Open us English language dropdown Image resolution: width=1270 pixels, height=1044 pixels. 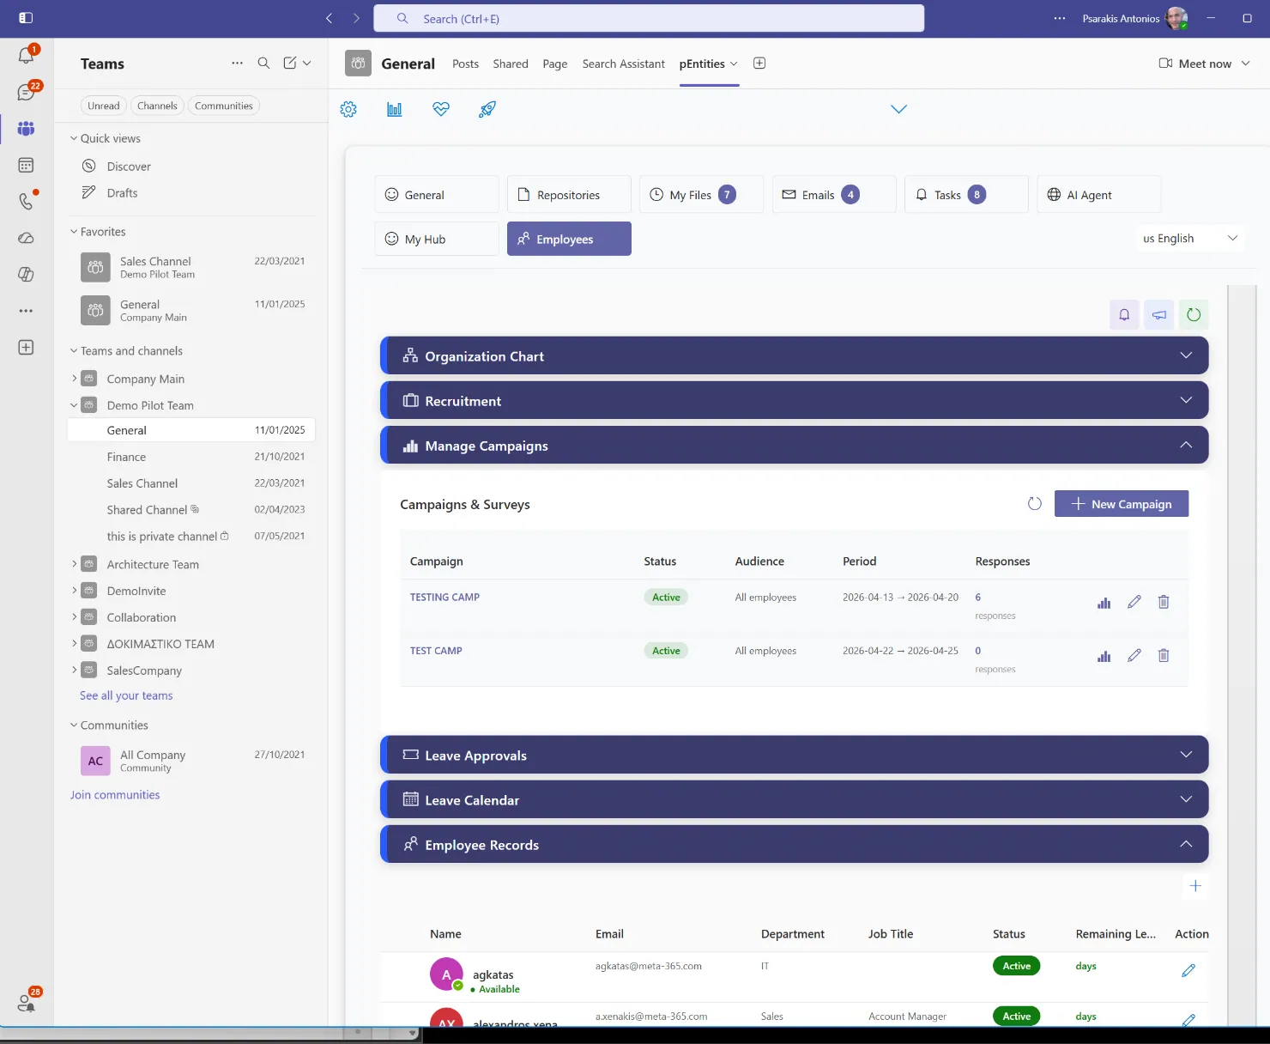coord(1189,238)
